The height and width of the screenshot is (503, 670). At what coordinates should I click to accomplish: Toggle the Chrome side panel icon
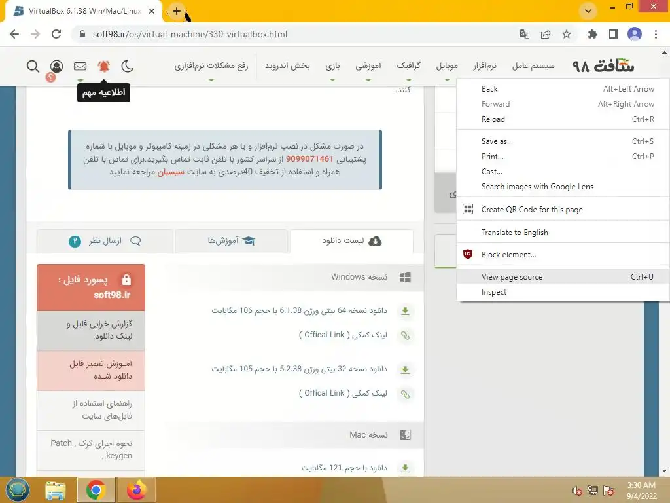[614, 34]
